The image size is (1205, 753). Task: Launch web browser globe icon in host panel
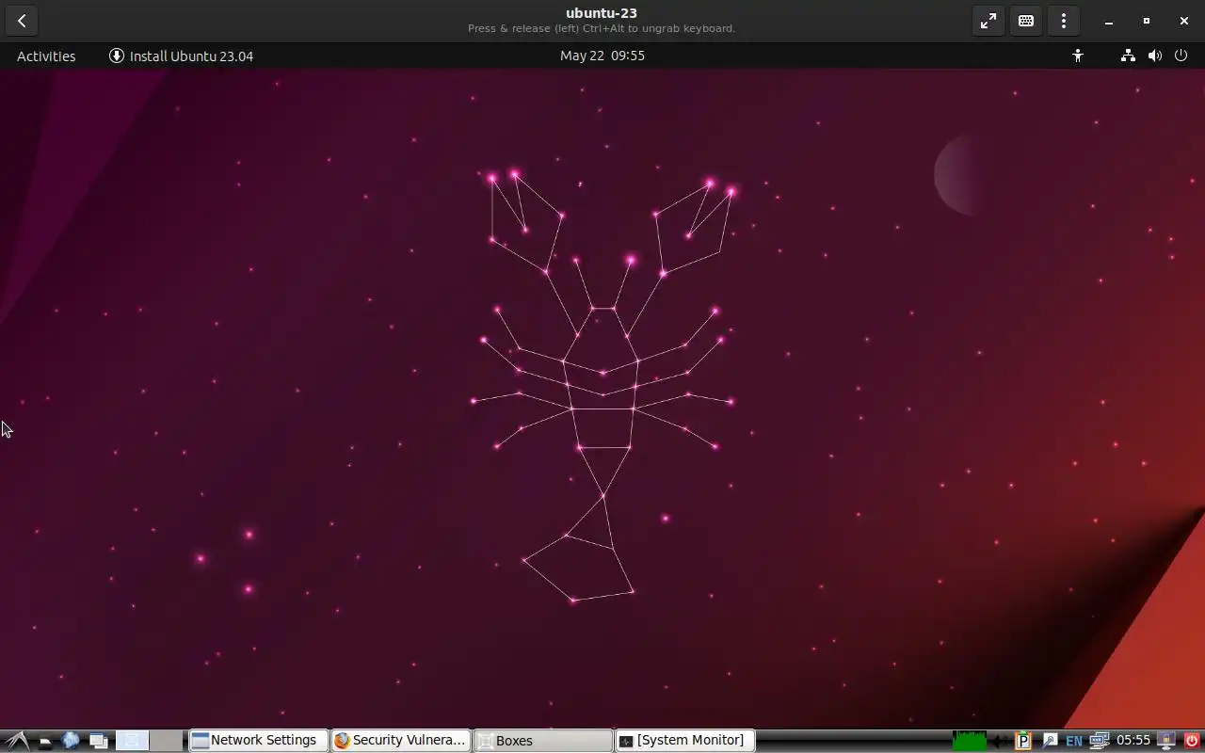[x=71, y=741]
